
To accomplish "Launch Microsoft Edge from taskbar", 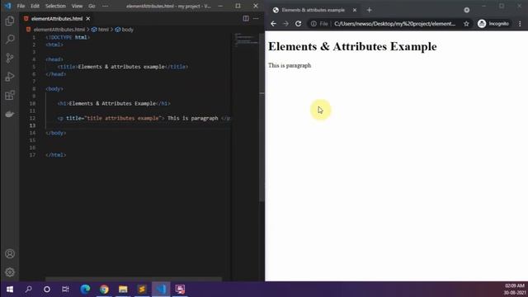I will (x=85, y=290).
